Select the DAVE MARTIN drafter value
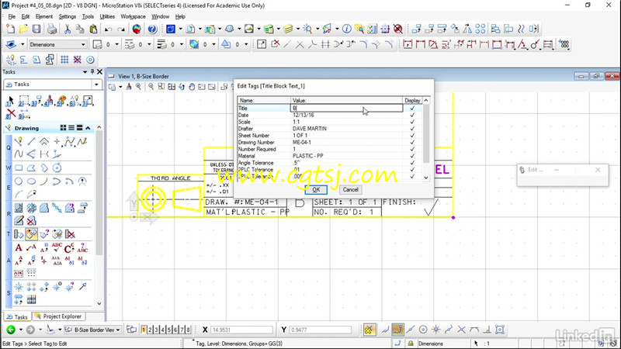The height and width of the screenshot is (349, 621). (310, 129)
